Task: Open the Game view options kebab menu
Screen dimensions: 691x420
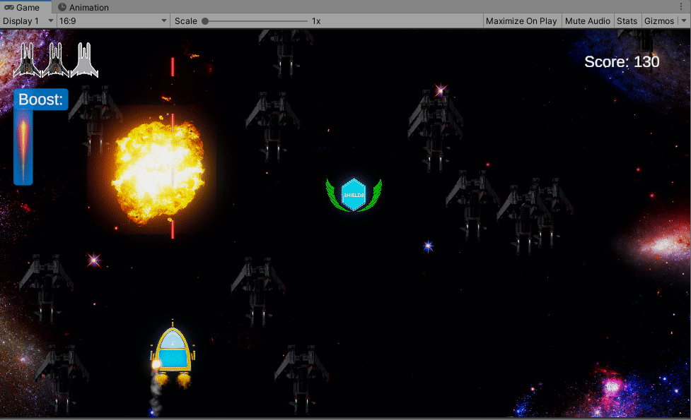Action: [x=681, y=6]
